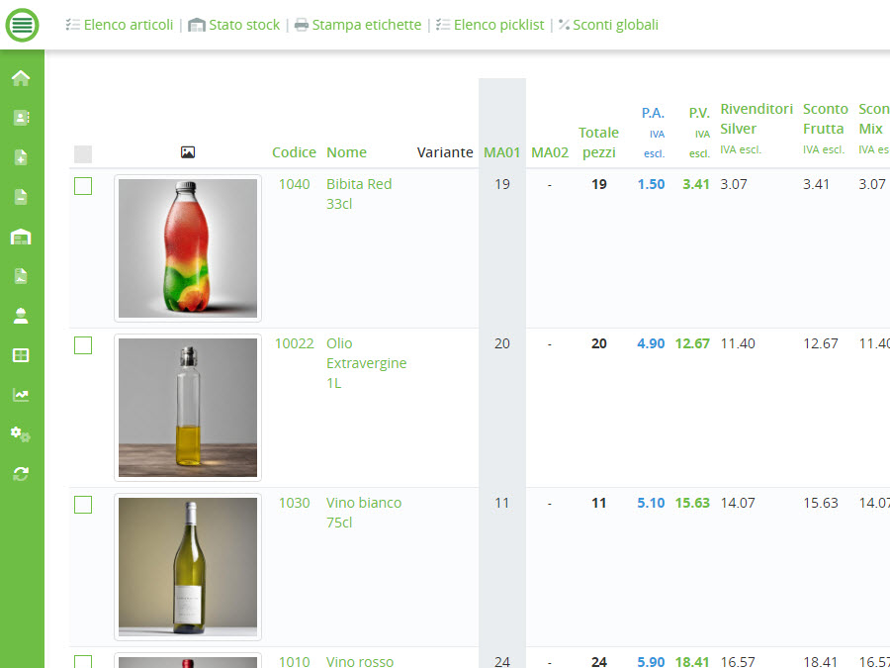Go to Sconti globali in top menu
The height and width of the screenshot is (668, 890).
click(608, 25)
